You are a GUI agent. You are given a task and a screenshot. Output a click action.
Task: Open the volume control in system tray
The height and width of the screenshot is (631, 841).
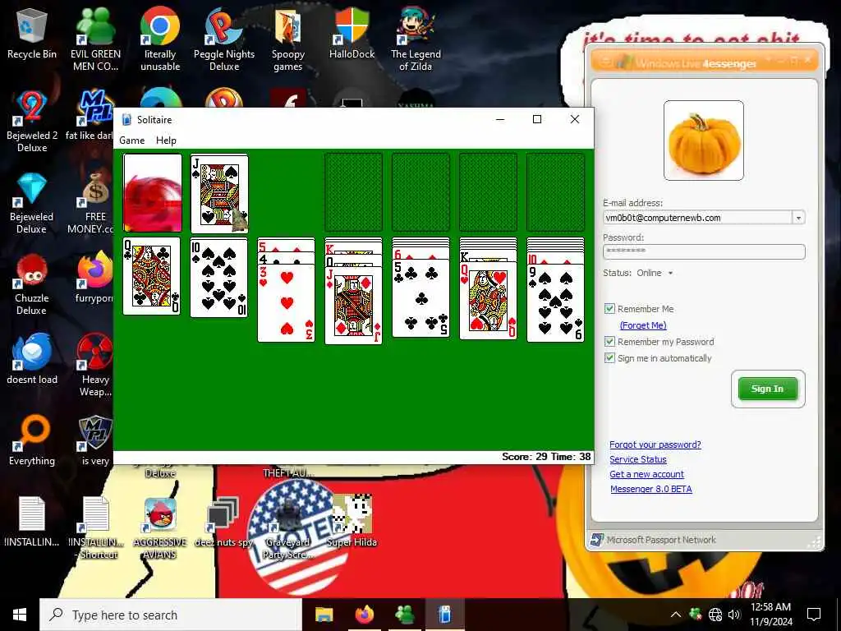734,615
